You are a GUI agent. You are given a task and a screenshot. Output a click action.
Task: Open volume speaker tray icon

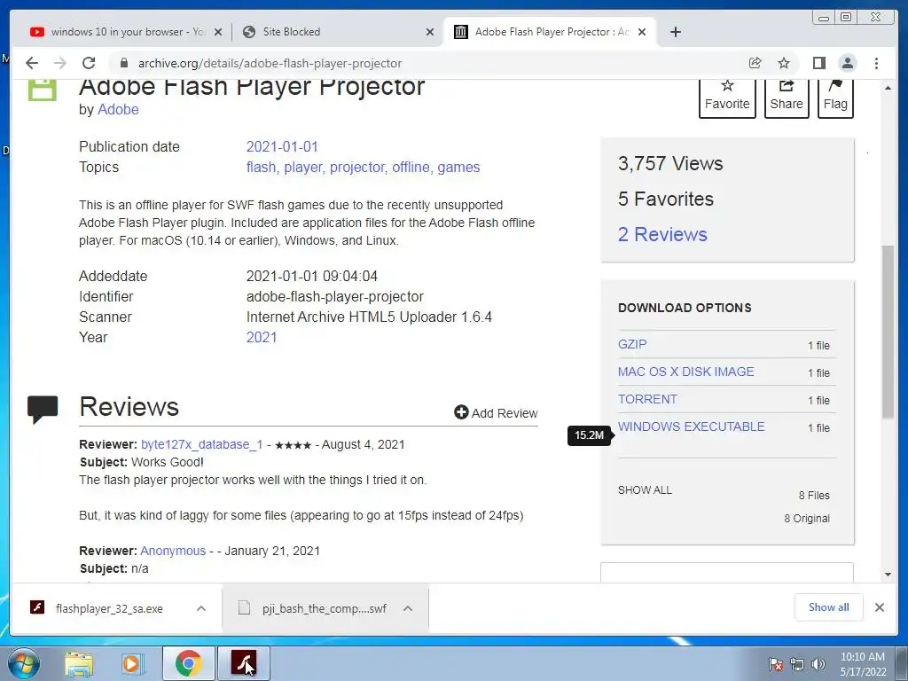coord(818,664)
